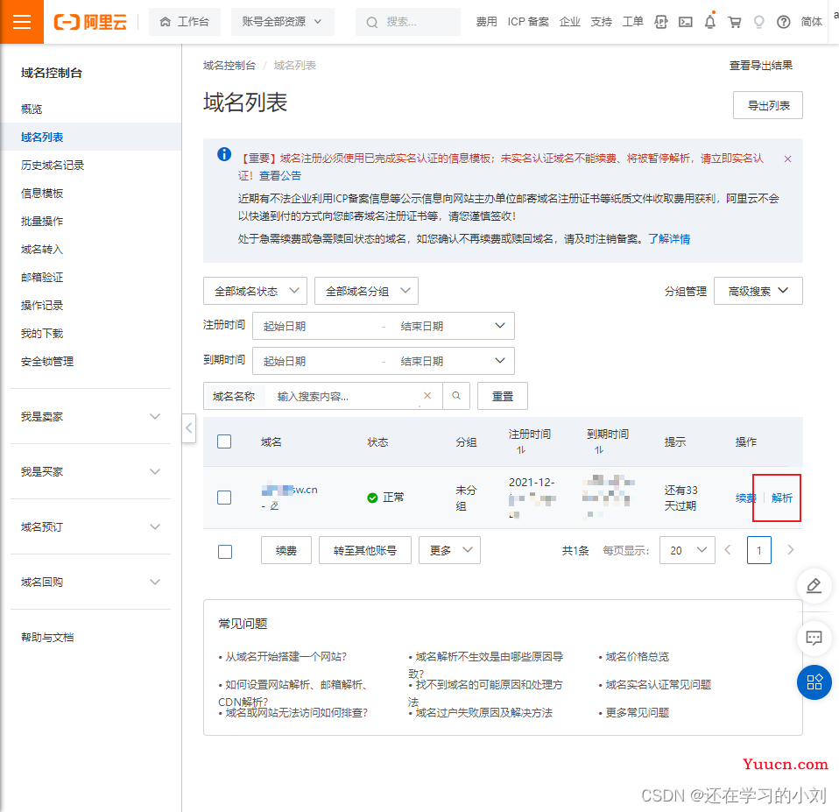Expand the 高级搜索 dropdown

pyautogui.click(x=758, y=291)
